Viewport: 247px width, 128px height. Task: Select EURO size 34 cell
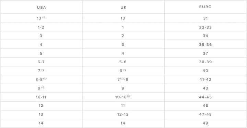[205, 35]
